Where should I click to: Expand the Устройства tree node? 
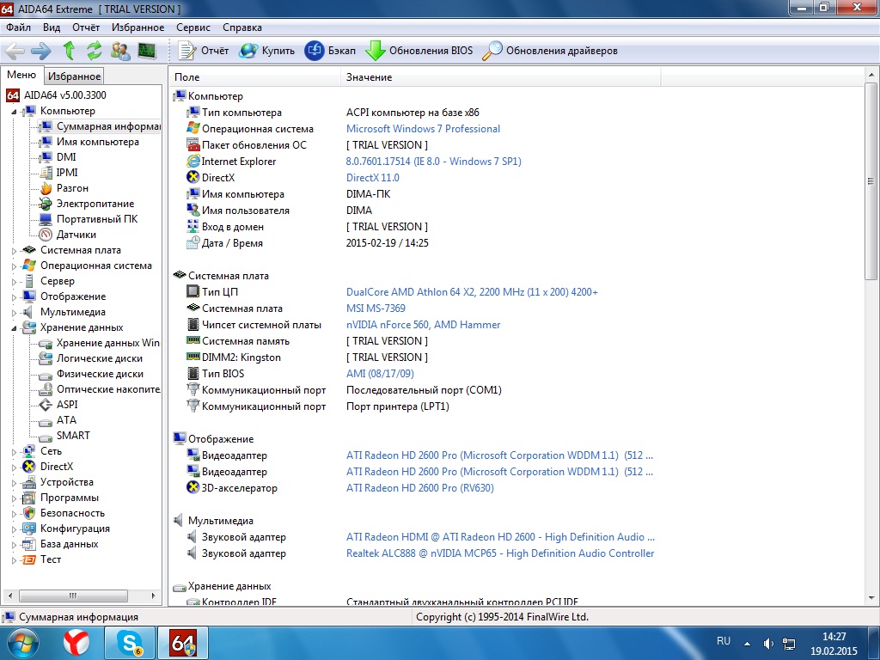tap(14, 483)
